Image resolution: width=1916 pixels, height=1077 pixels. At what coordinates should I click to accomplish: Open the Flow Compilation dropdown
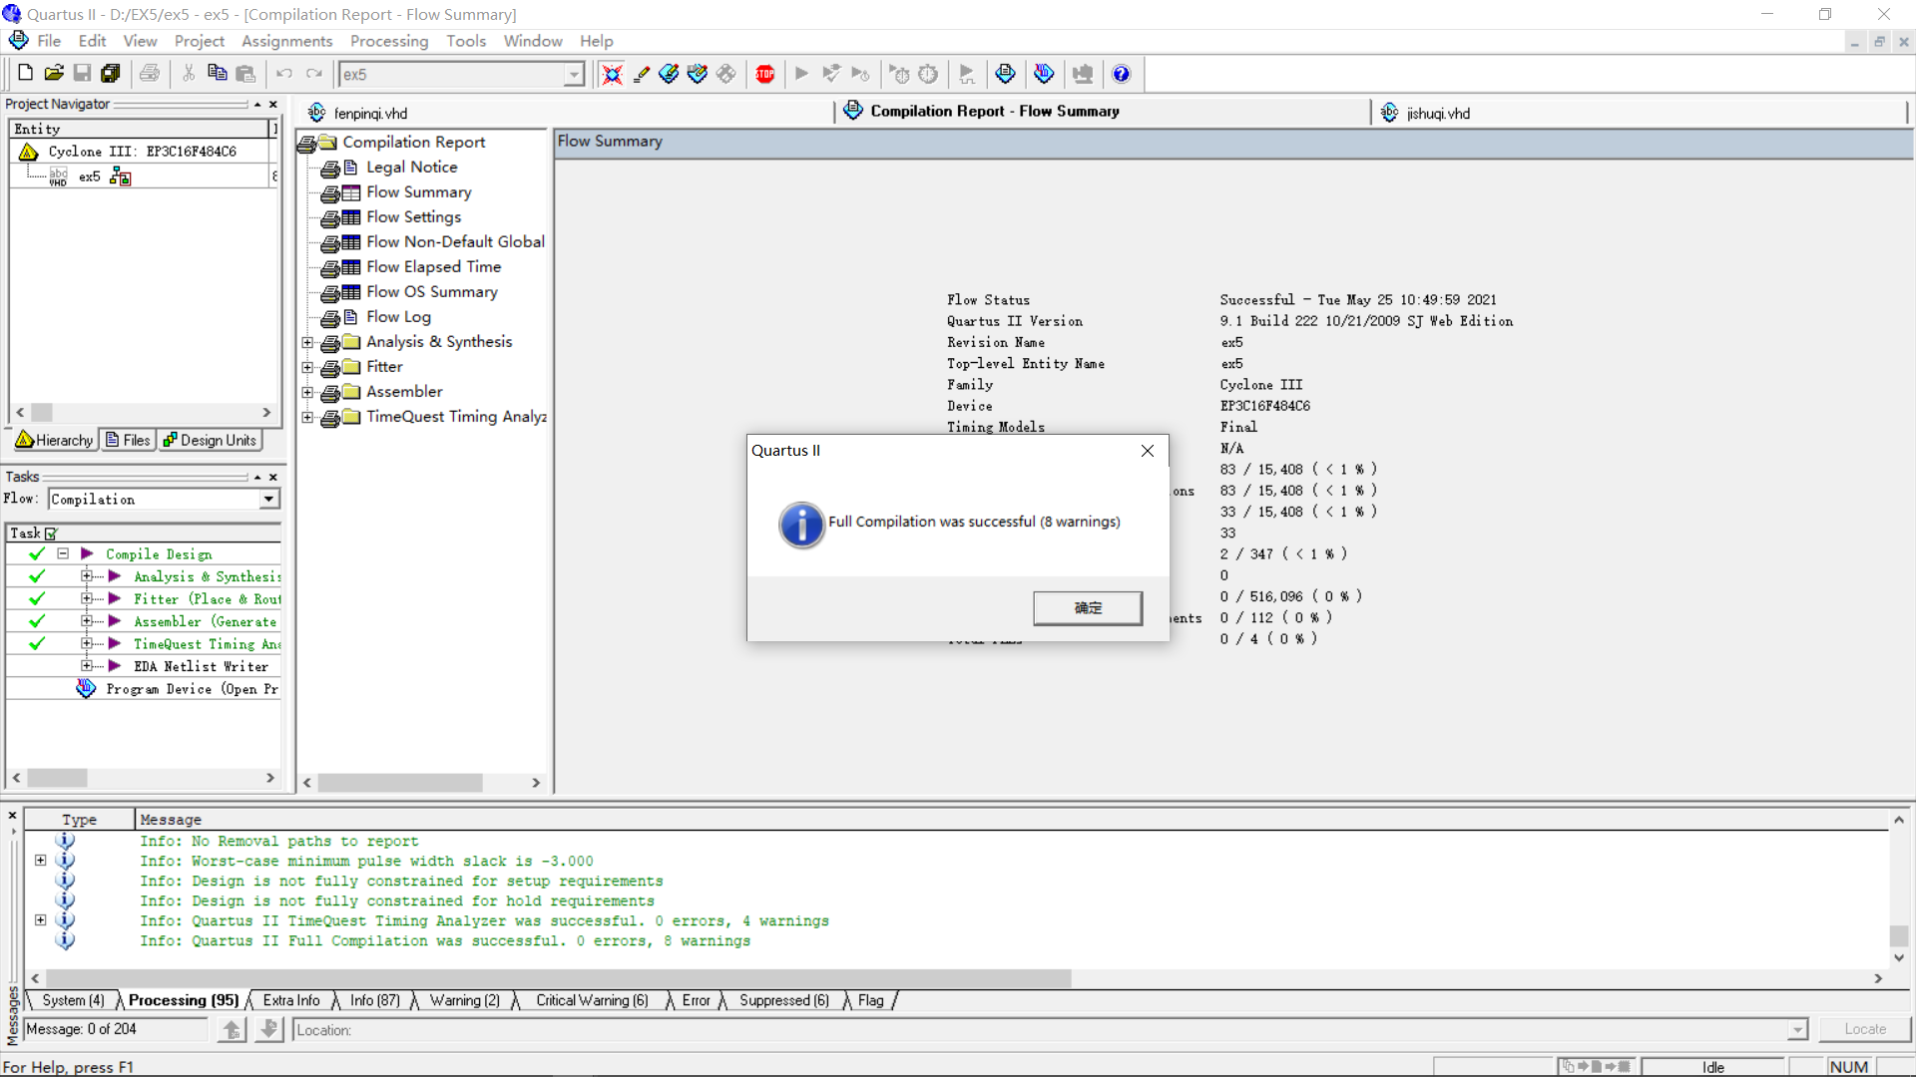click(x=268, y=499)
